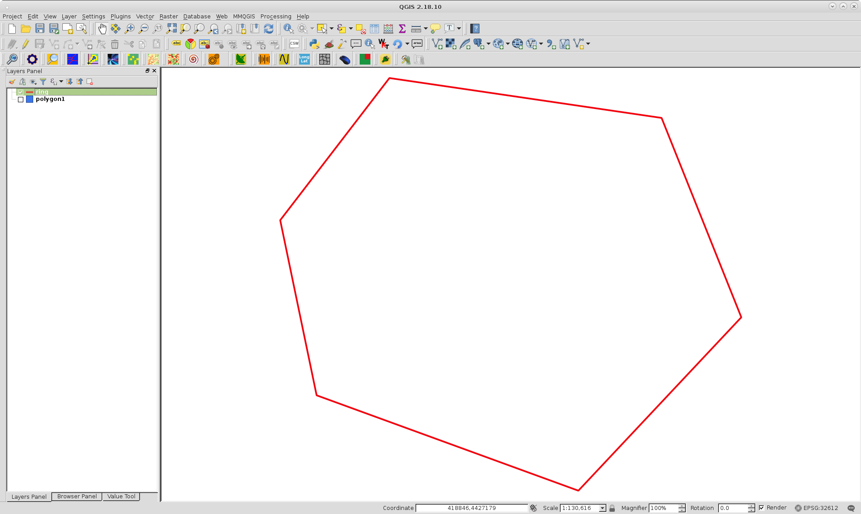This screenshot has width=861, height=514.
Task: Open the select features tool dropdown arrow
Action: click(331, 29)
